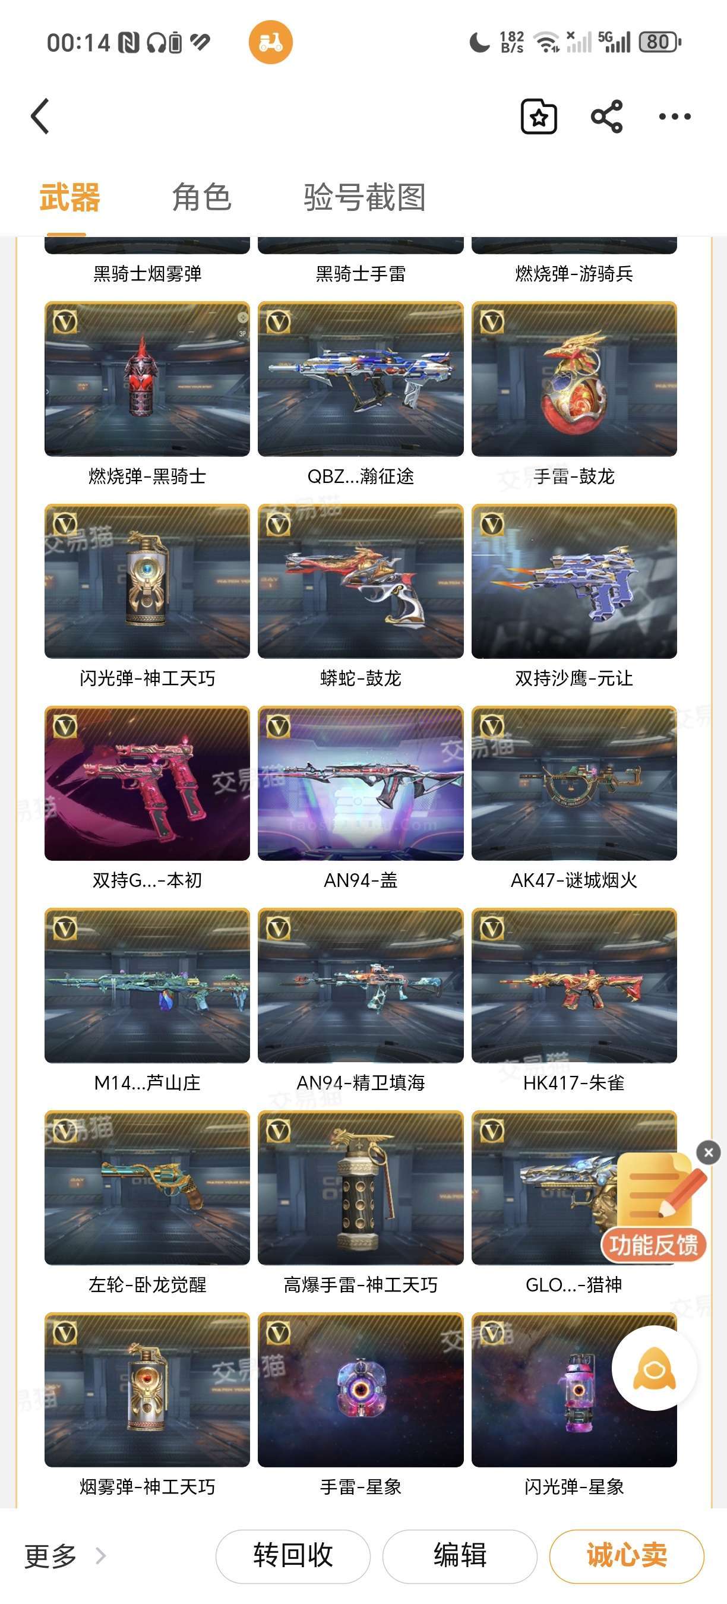The height and width of the screenshot is (1604, 727).
Task: Open the HK417-朱雀 weapon thumbnail
Action: point(574,985)
